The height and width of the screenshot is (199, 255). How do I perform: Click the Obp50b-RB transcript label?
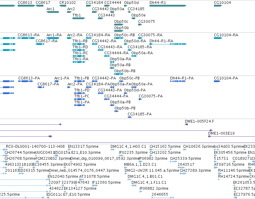tap(125, 71)
